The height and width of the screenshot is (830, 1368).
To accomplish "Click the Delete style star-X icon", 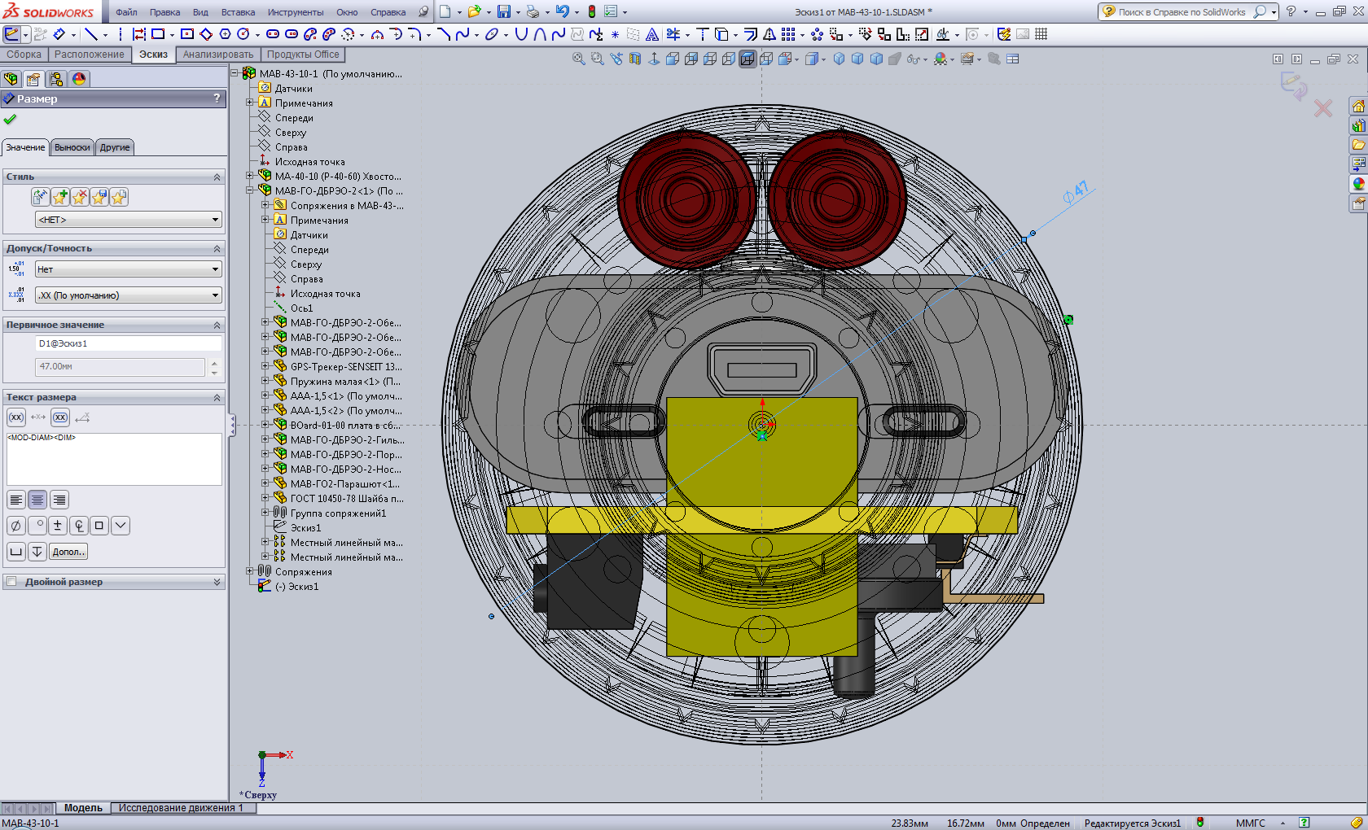I will pos(80,197).
